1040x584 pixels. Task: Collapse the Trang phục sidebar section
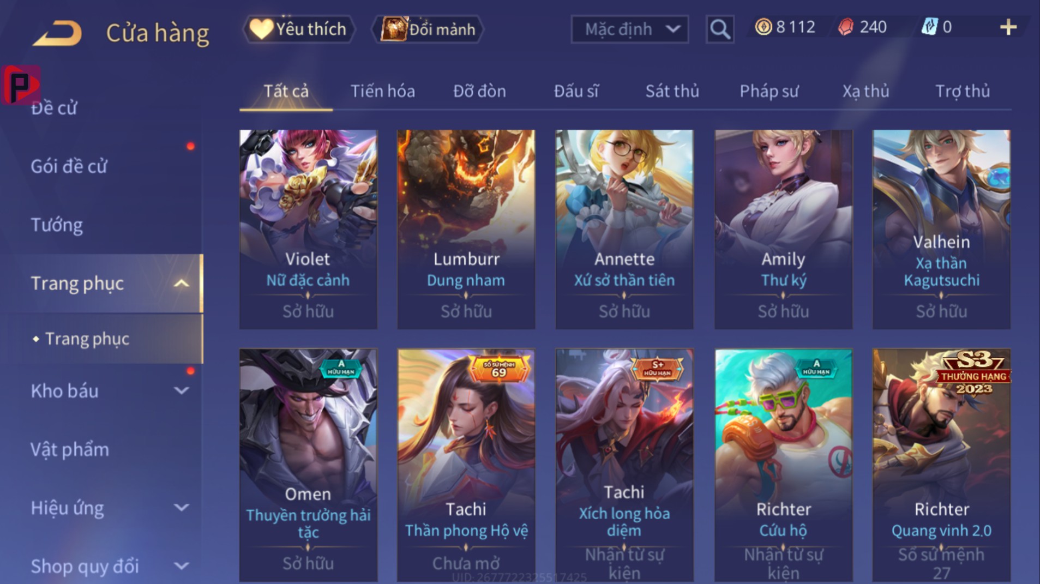point(182,284)
